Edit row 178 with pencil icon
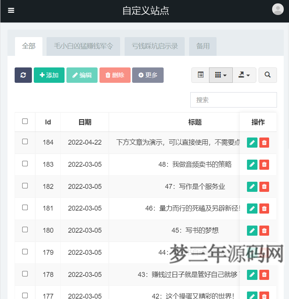Image resolution: width=289 pixels, height=299 pixels. [252, 275]
